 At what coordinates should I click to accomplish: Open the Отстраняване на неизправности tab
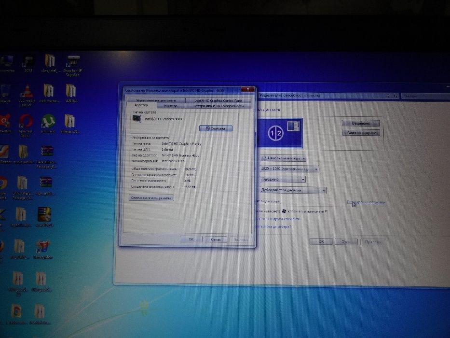(218, 106)
